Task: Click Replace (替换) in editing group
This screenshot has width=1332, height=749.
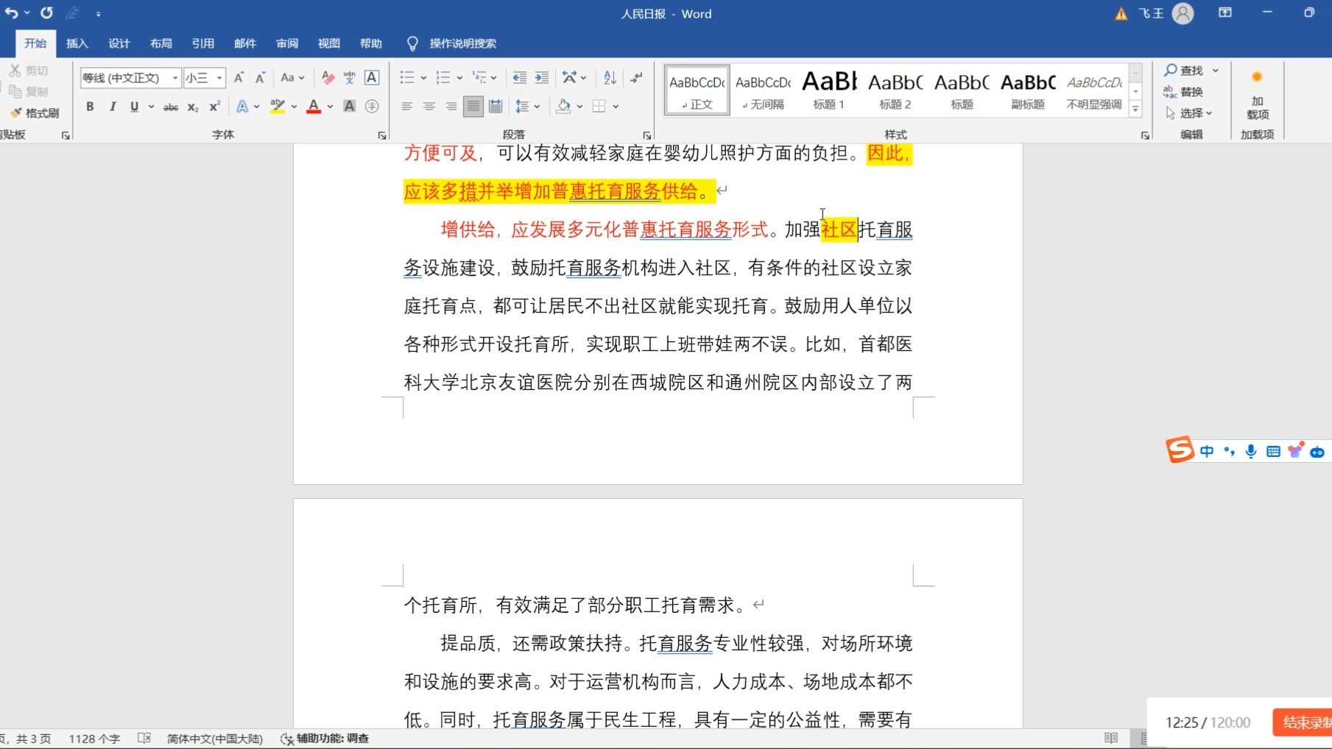Action: click(1183, 91)
